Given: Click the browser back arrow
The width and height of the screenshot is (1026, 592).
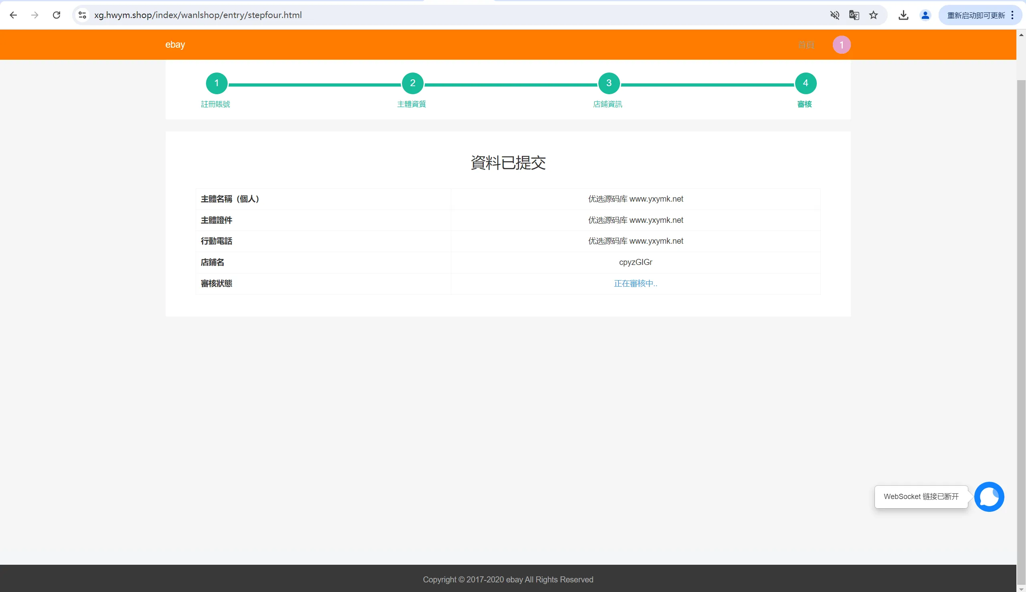Looking at the screenshot, I should pyautogui.click(x=13, y=15).
